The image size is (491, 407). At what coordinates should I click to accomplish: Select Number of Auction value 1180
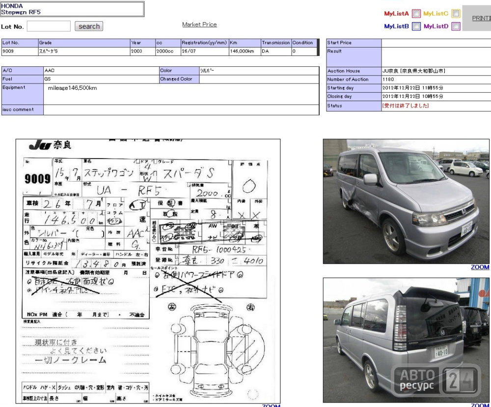tap(388, 80)
